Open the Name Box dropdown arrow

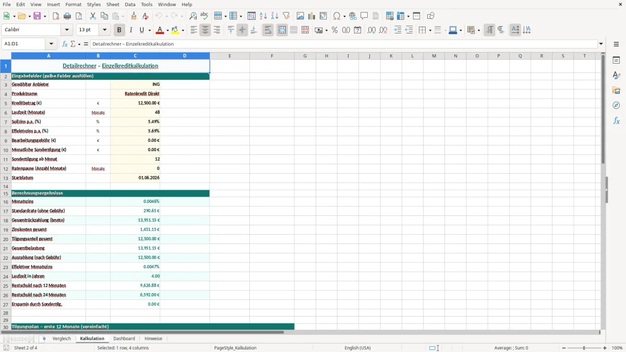coord(51,44)
